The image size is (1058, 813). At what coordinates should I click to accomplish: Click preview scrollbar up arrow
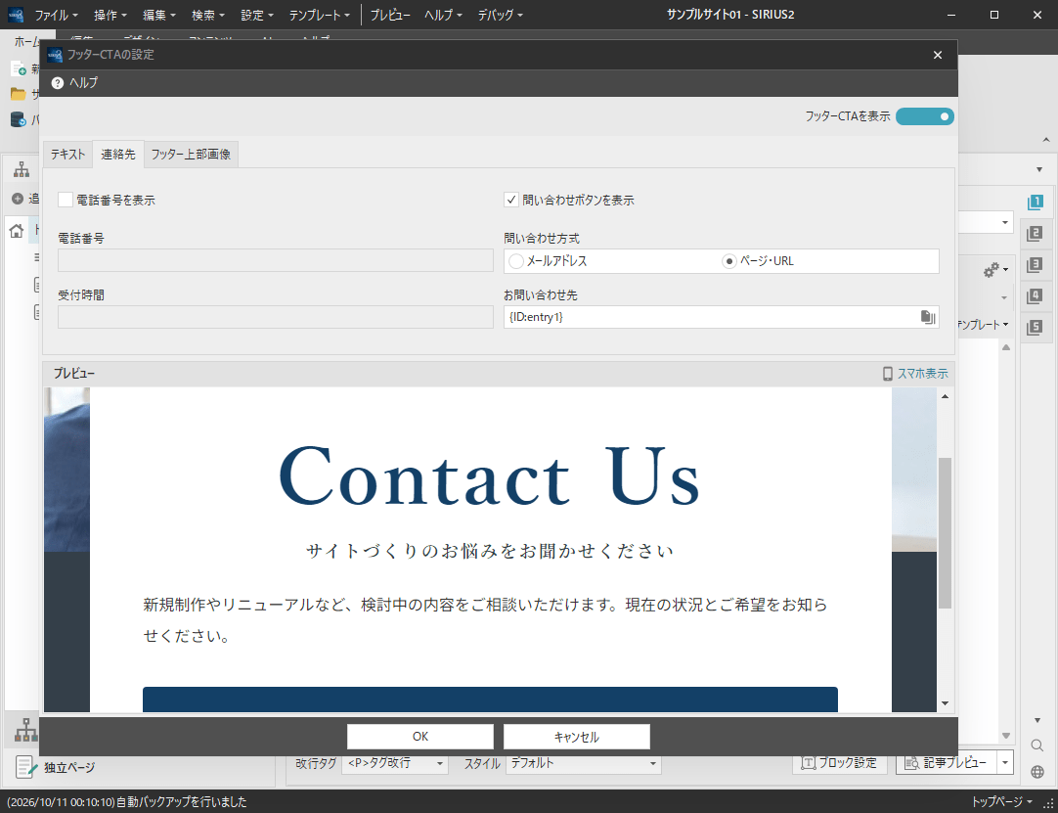click(945, 396)
